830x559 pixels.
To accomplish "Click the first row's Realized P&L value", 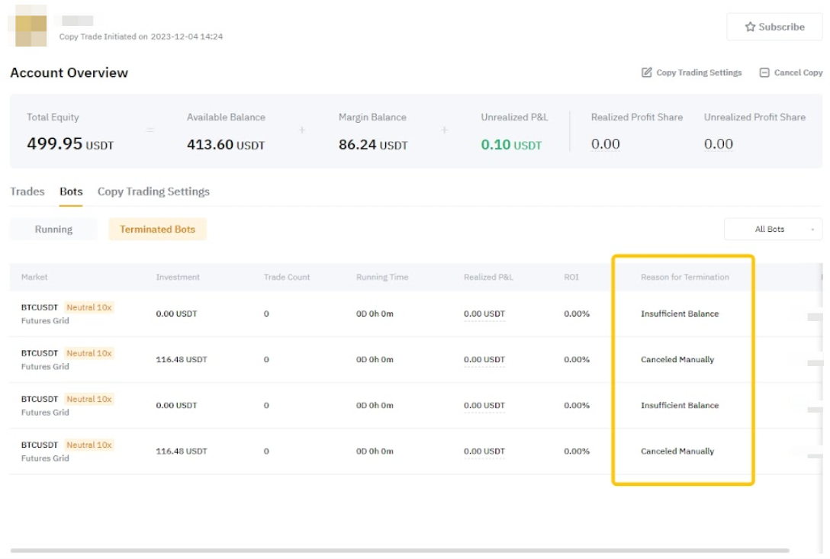I will (x=484, y=313).
